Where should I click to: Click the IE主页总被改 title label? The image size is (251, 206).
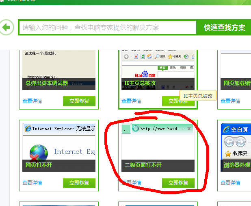click(140, 83)
